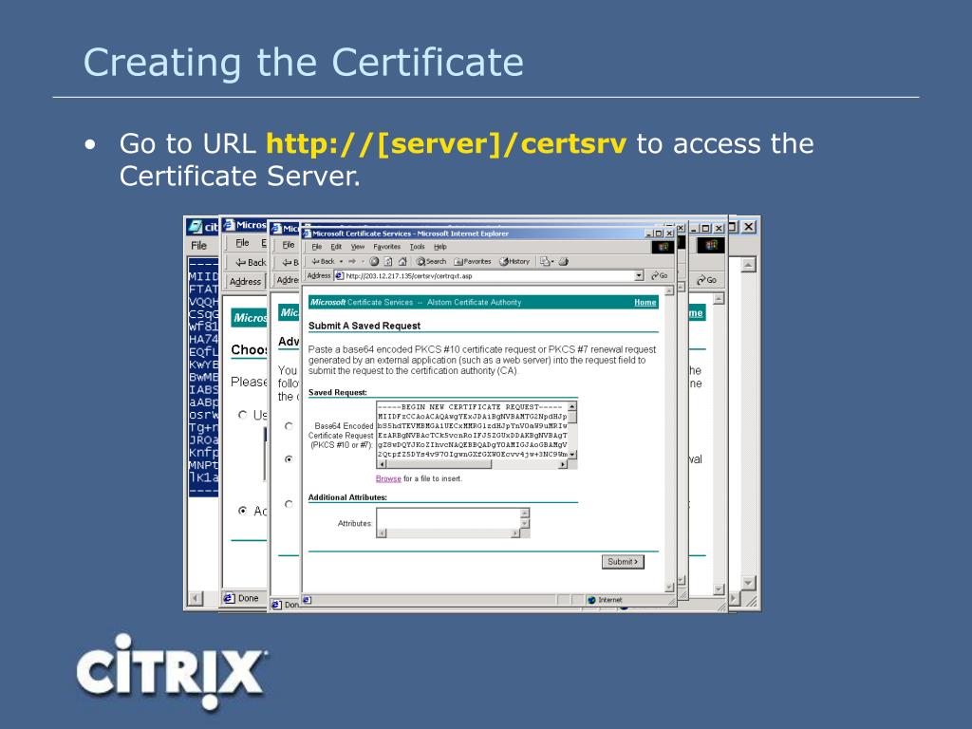Click the Print icon in the front toolbar
972x729 pixels.
[564, 262]
